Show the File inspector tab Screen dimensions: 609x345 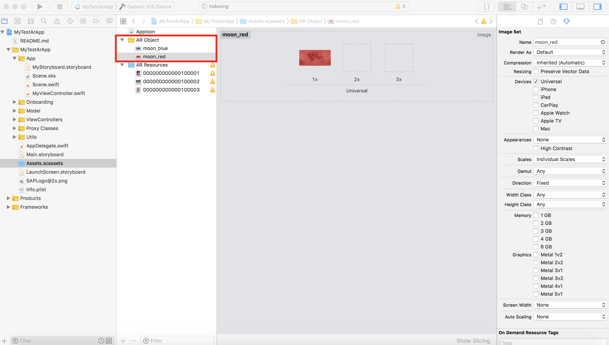tap(540, 21)
